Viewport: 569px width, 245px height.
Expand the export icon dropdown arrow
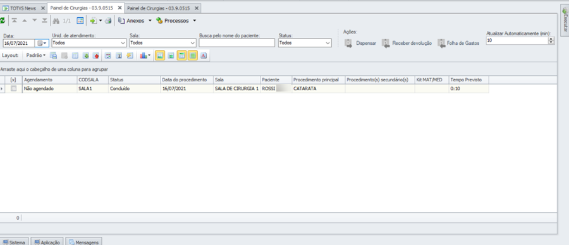pos(101,21)
